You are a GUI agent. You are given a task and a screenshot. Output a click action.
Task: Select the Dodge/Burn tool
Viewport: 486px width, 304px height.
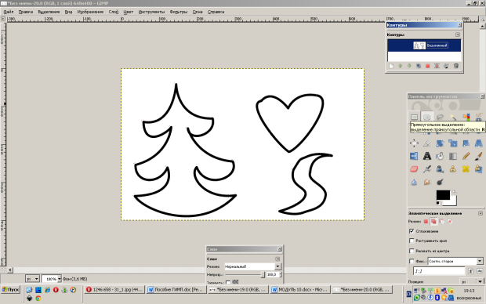[440, 182]
